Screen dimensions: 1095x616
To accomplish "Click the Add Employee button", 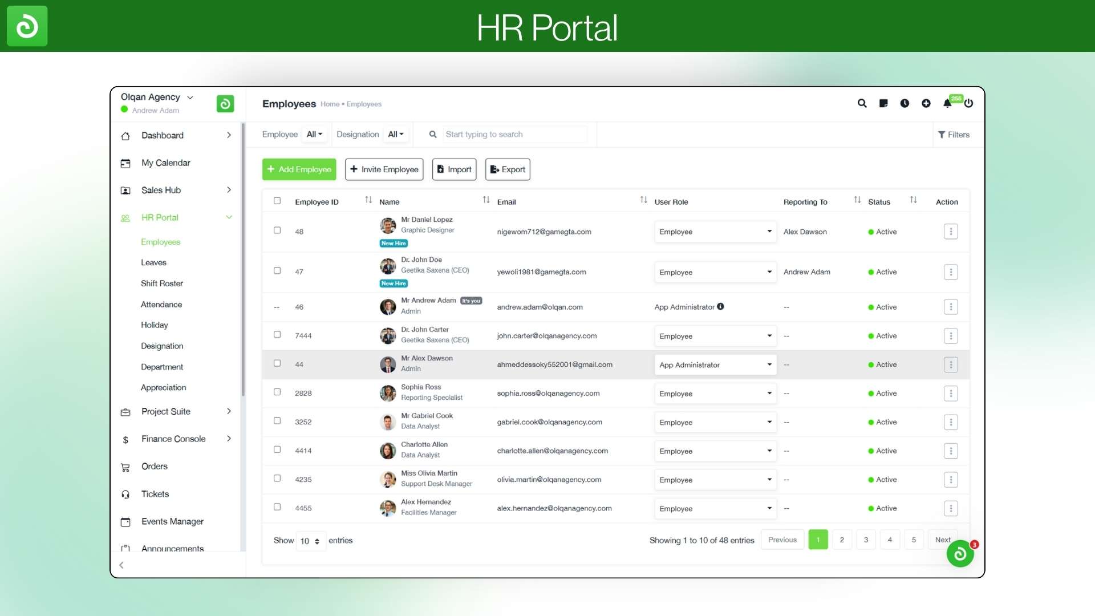I will (x=299, y=169).
